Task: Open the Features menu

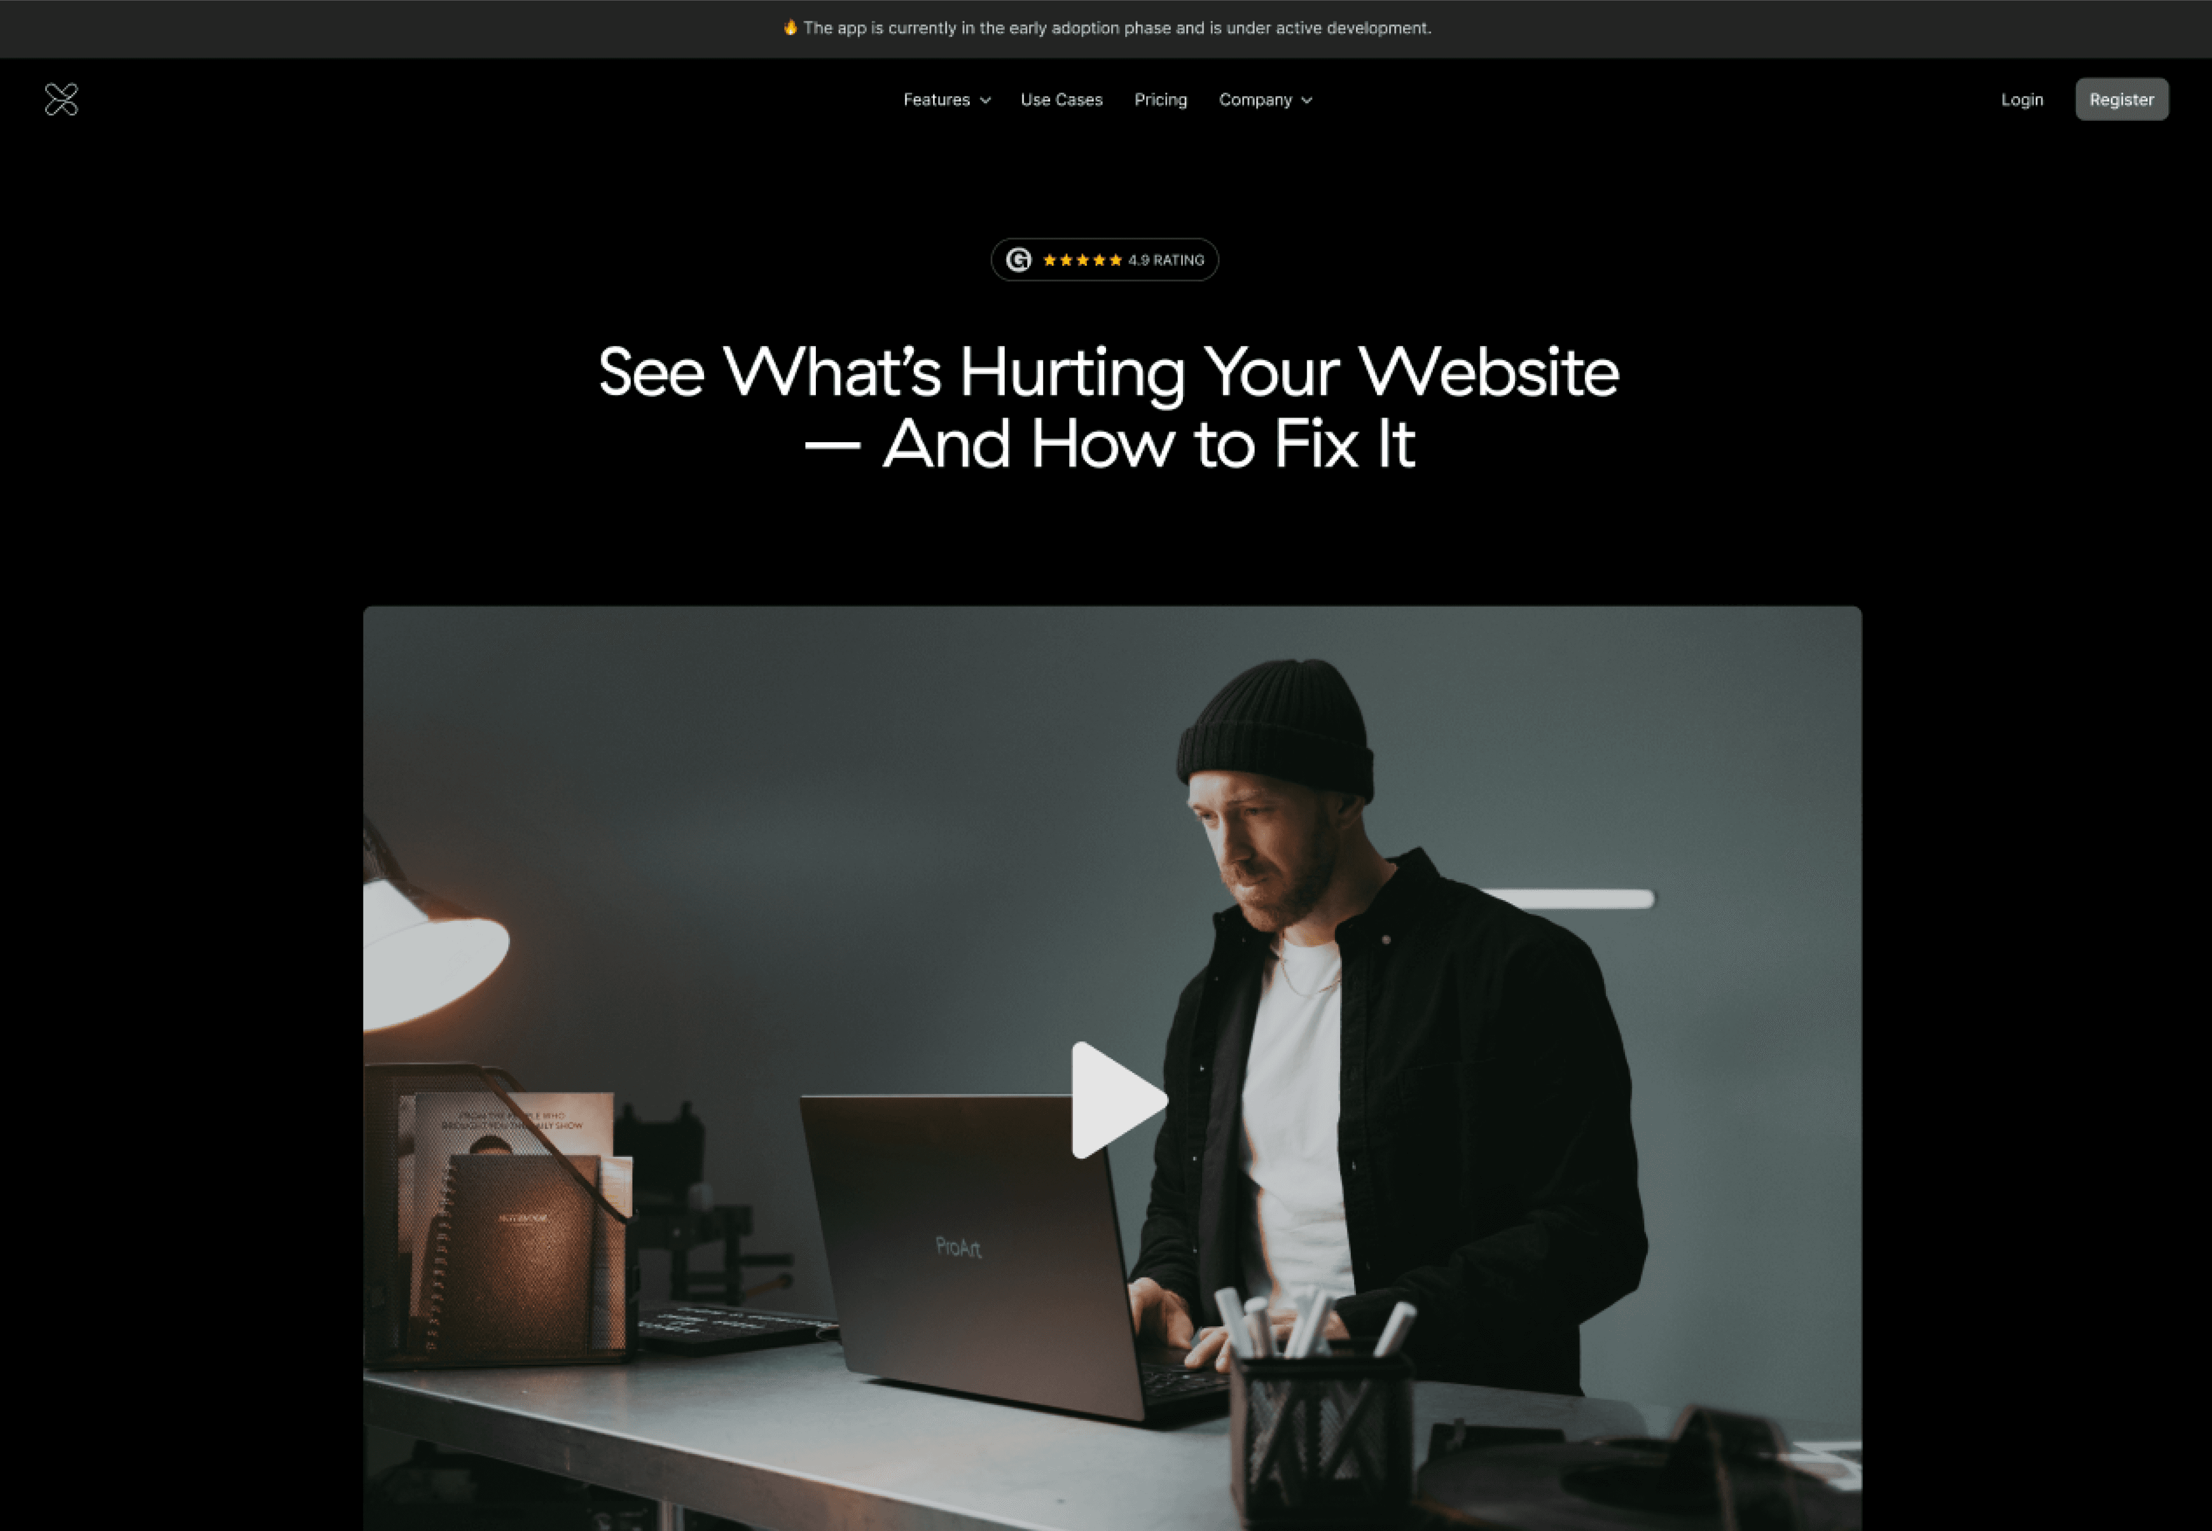Action: click(947, 100)
